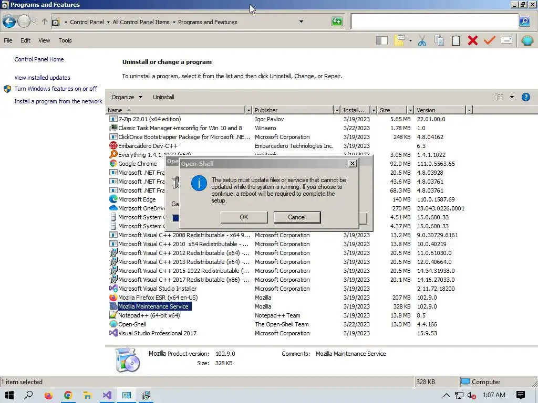538x403 pixels.
Task: Launch Firefox from the taskbar
Action: [x=48, y=396]
